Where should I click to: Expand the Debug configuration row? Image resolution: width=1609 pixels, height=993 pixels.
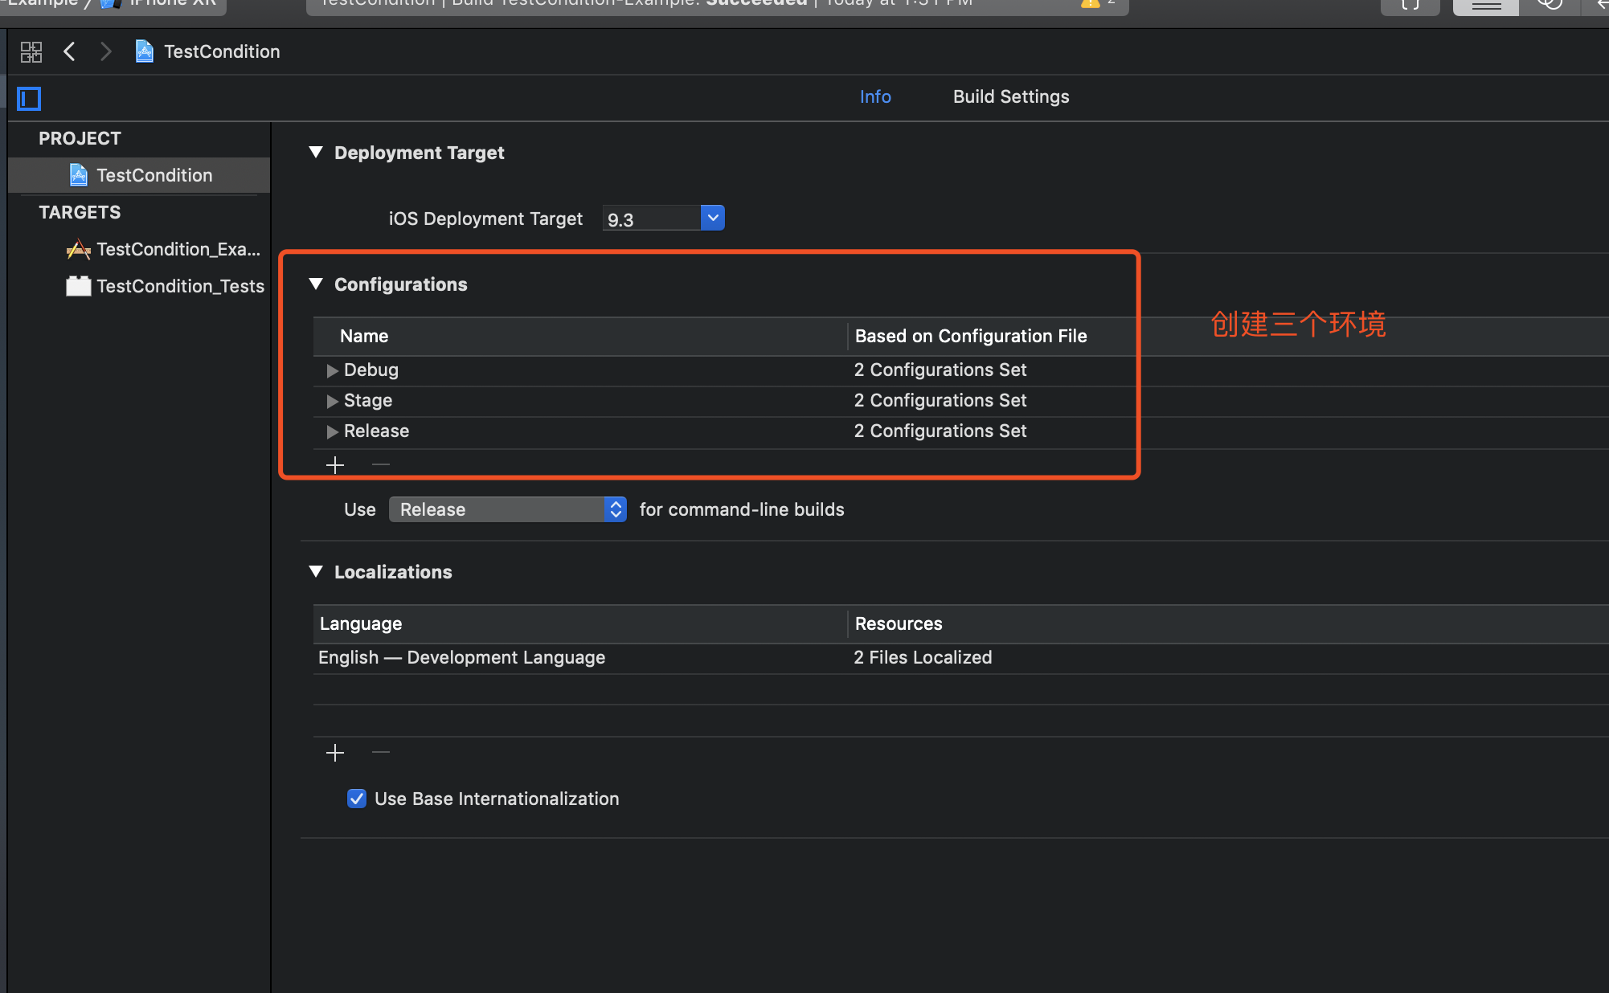332,370
